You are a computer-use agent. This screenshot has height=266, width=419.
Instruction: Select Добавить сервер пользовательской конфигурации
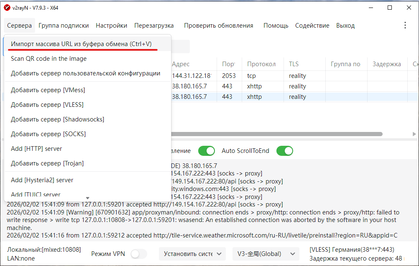coord(88,73)
